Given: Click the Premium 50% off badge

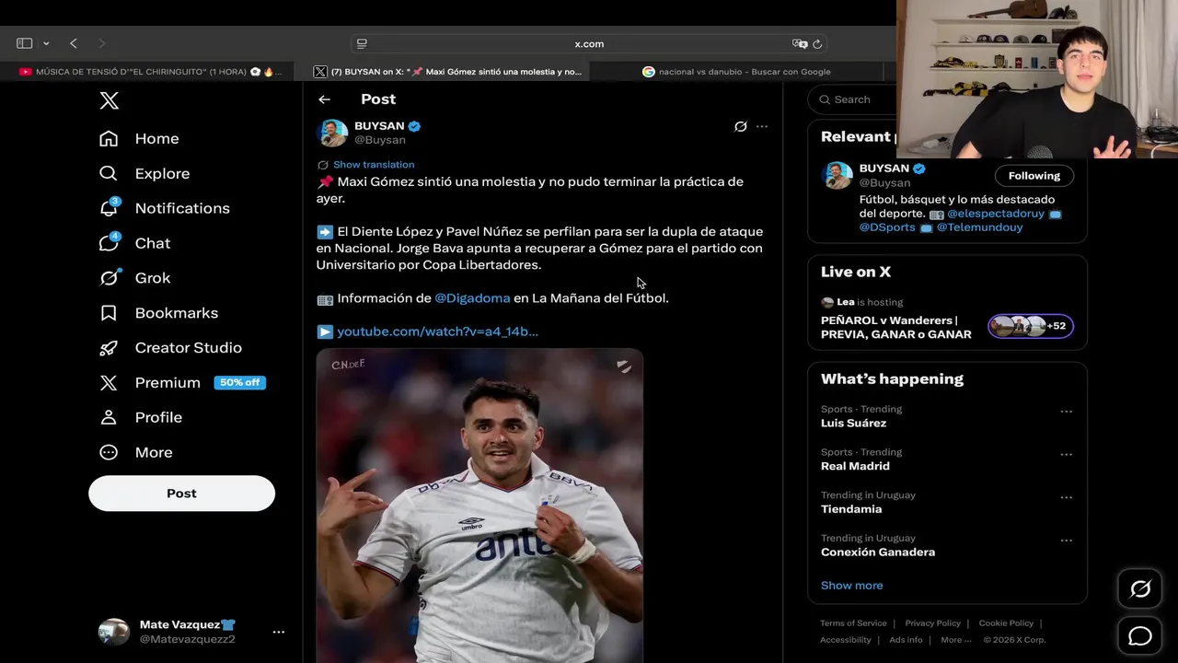Looking at the screenshot, I should [x=239, y=382].
